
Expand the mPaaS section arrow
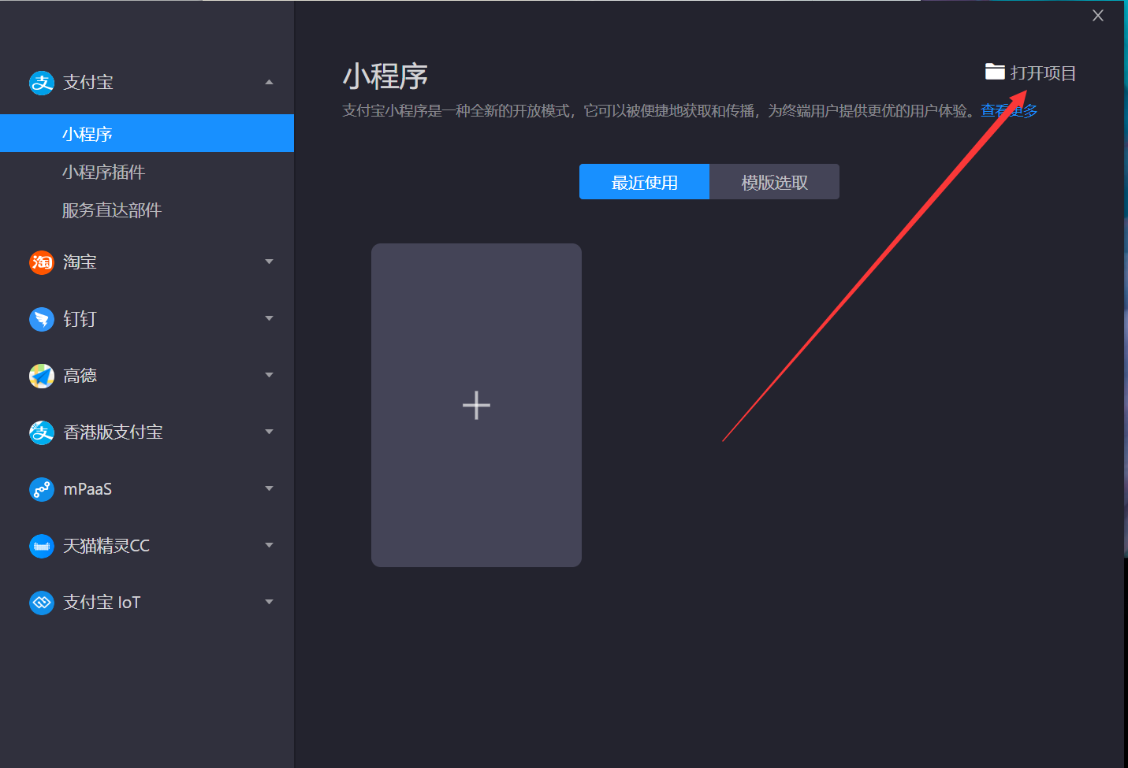point(270,488)
